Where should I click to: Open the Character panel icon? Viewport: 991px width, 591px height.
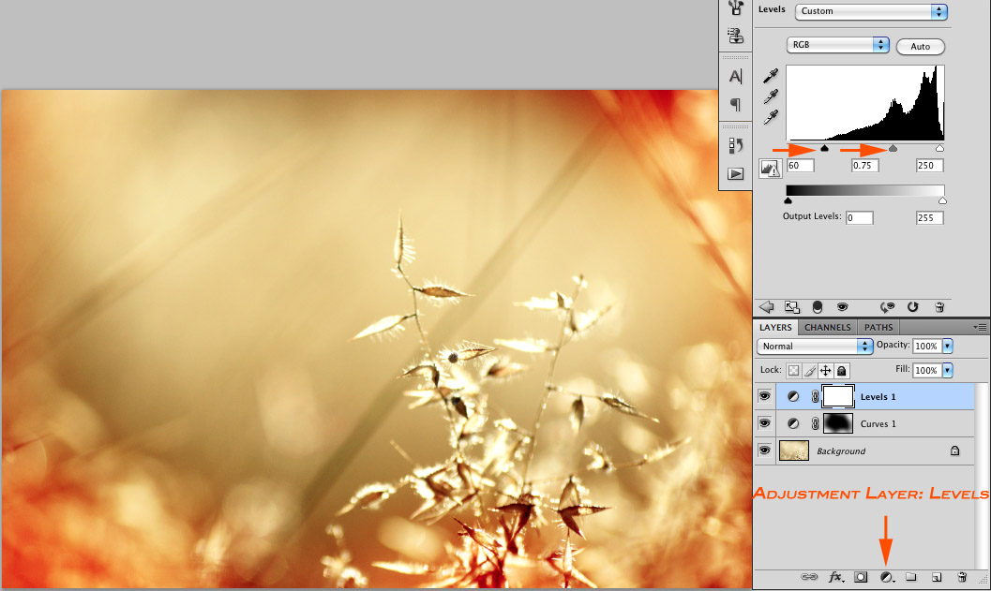tap(736, 77)
